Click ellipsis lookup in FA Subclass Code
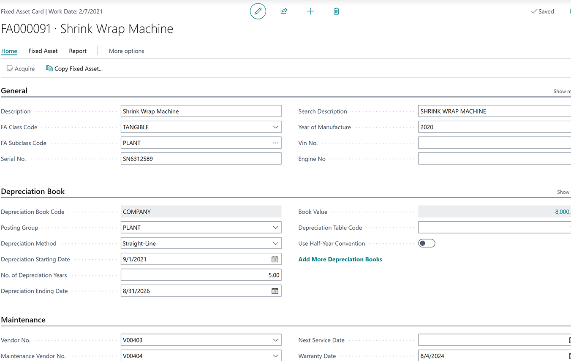The height and width of the screenshot is (361, 571). tap(275, 143)
